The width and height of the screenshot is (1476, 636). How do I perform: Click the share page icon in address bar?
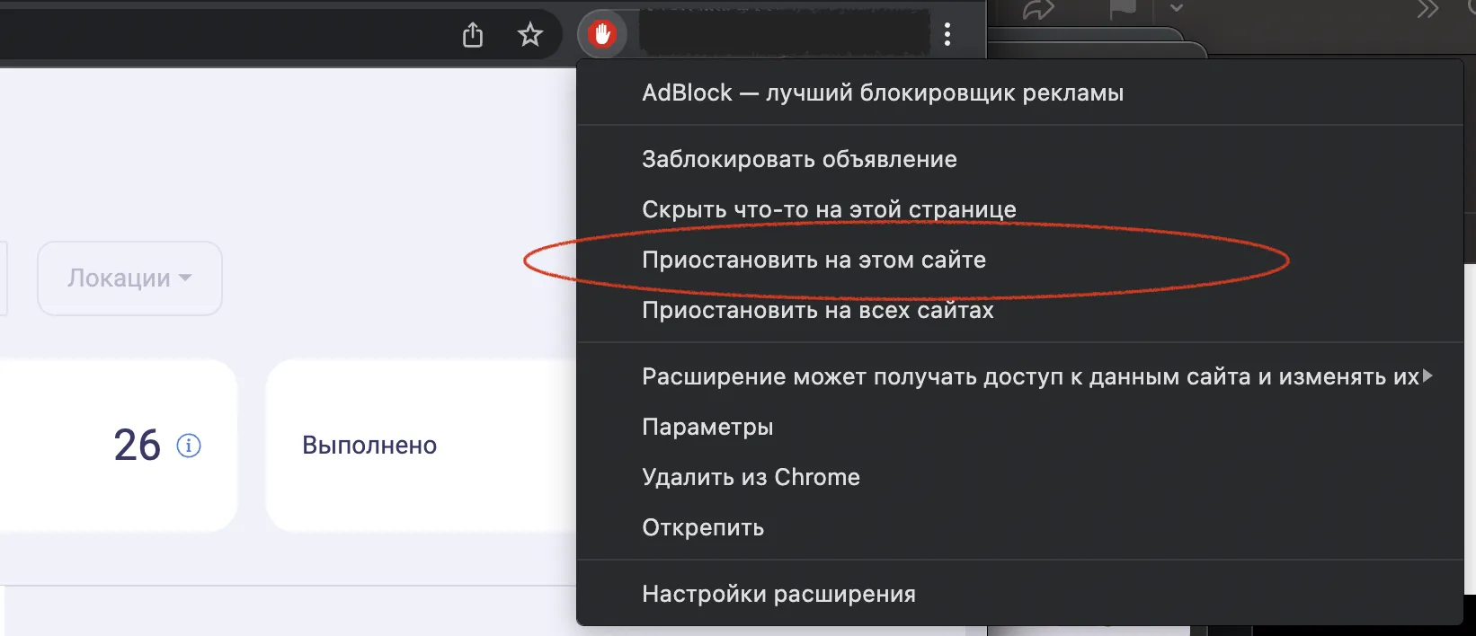click(x=473, y=35)
